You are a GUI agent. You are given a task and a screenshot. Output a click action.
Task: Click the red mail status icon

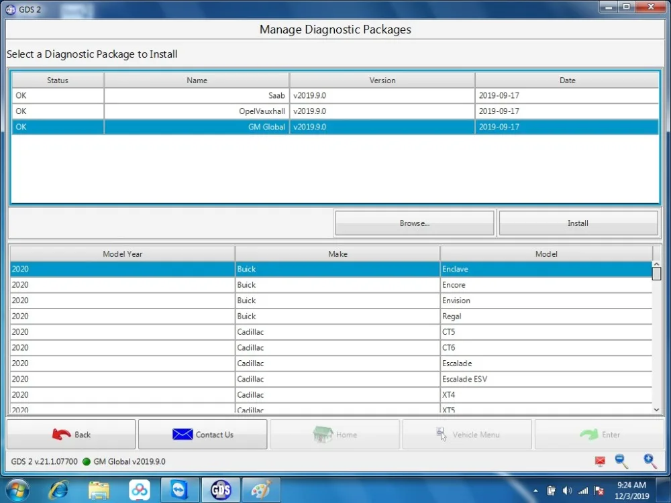coord(600,461)
